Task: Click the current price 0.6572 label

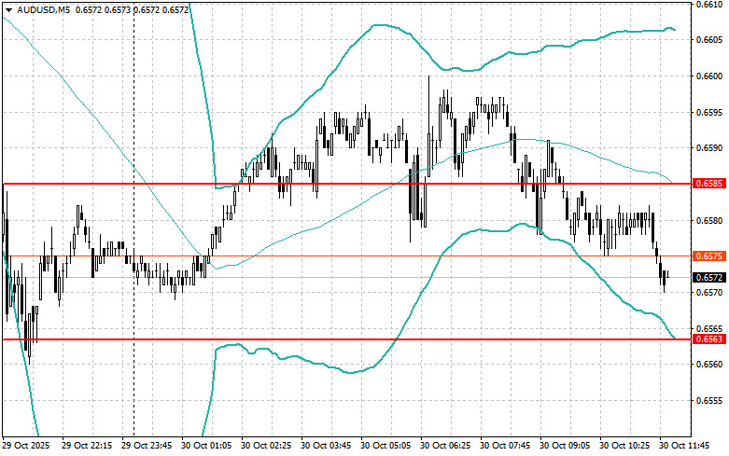Action: coord(709,277)
